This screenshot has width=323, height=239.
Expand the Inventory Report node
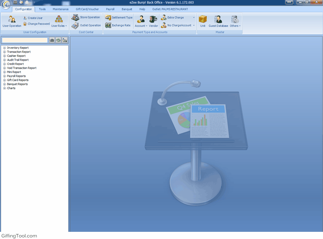[x=4, y=48]
